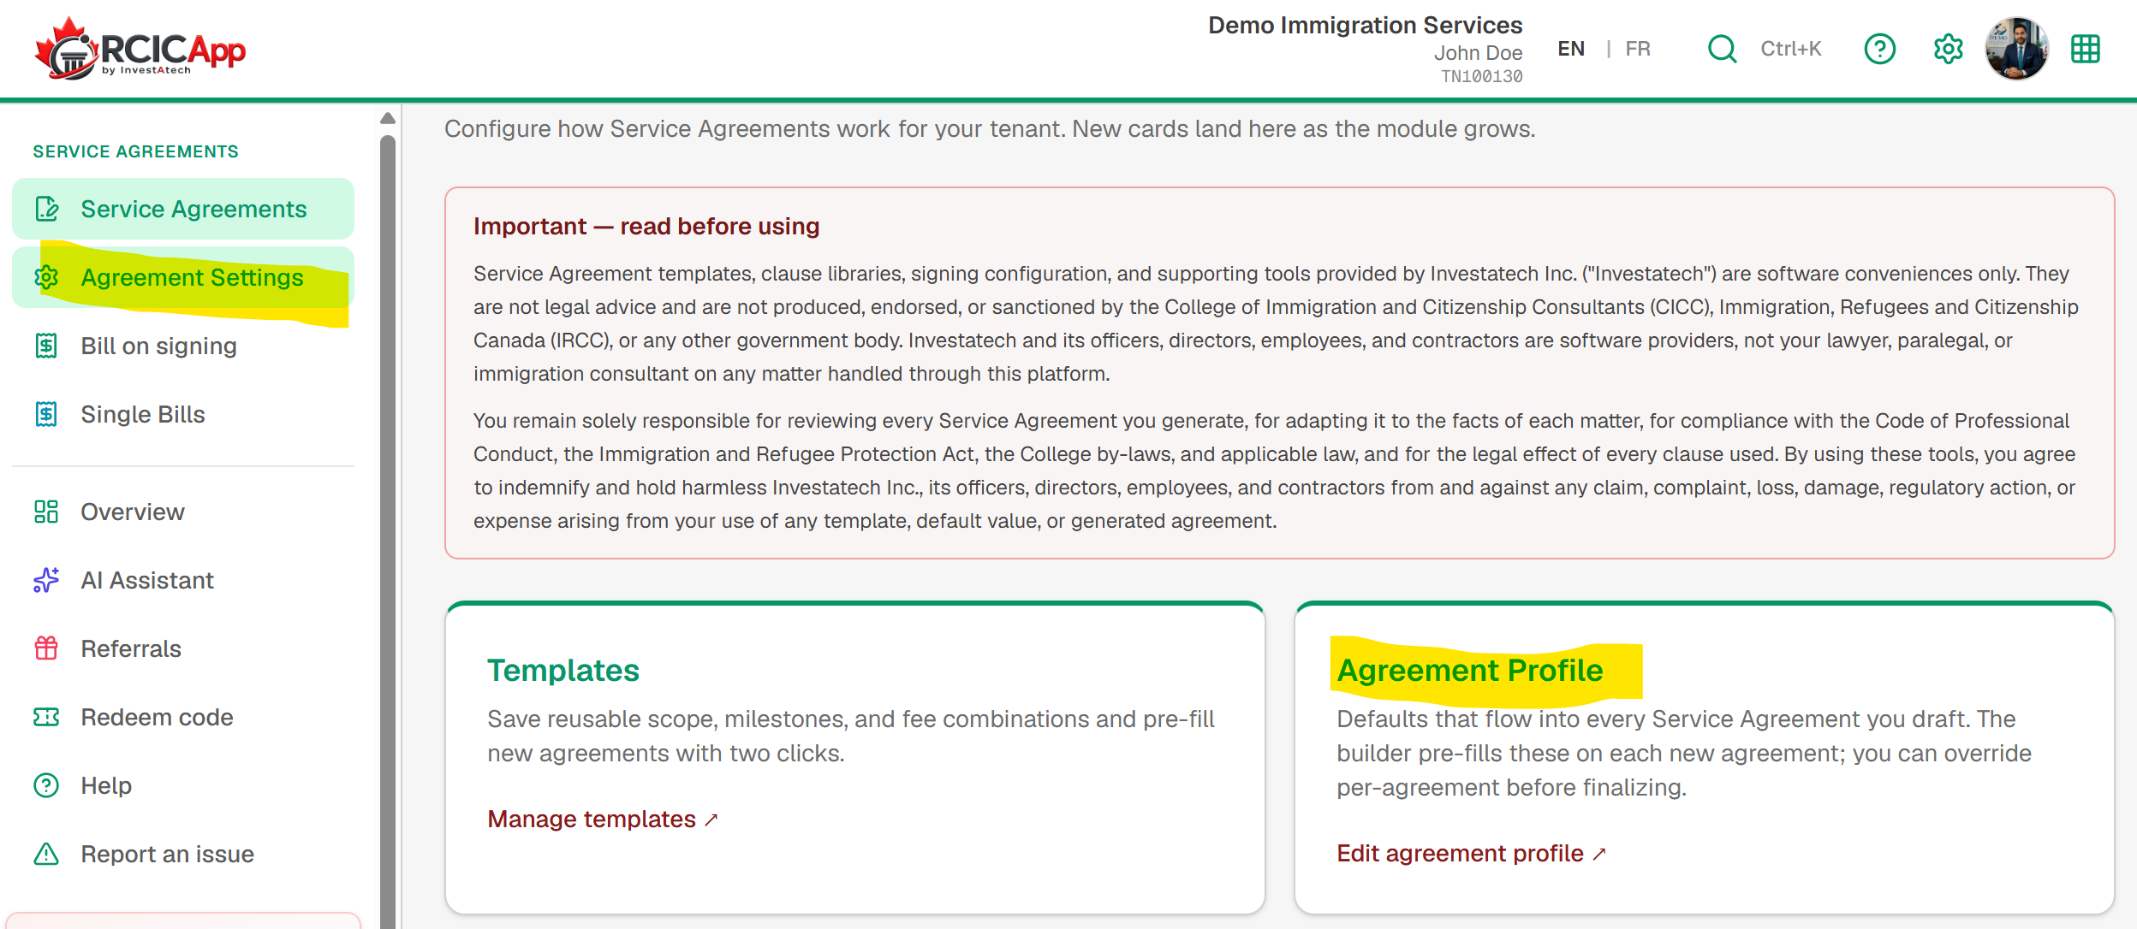
Task: Open the search magnifier icon
Action: pos(1722,49)
